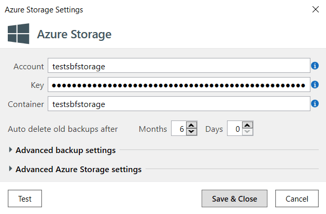
Task: Select the Container input field
Action: (x=178, y=104)
